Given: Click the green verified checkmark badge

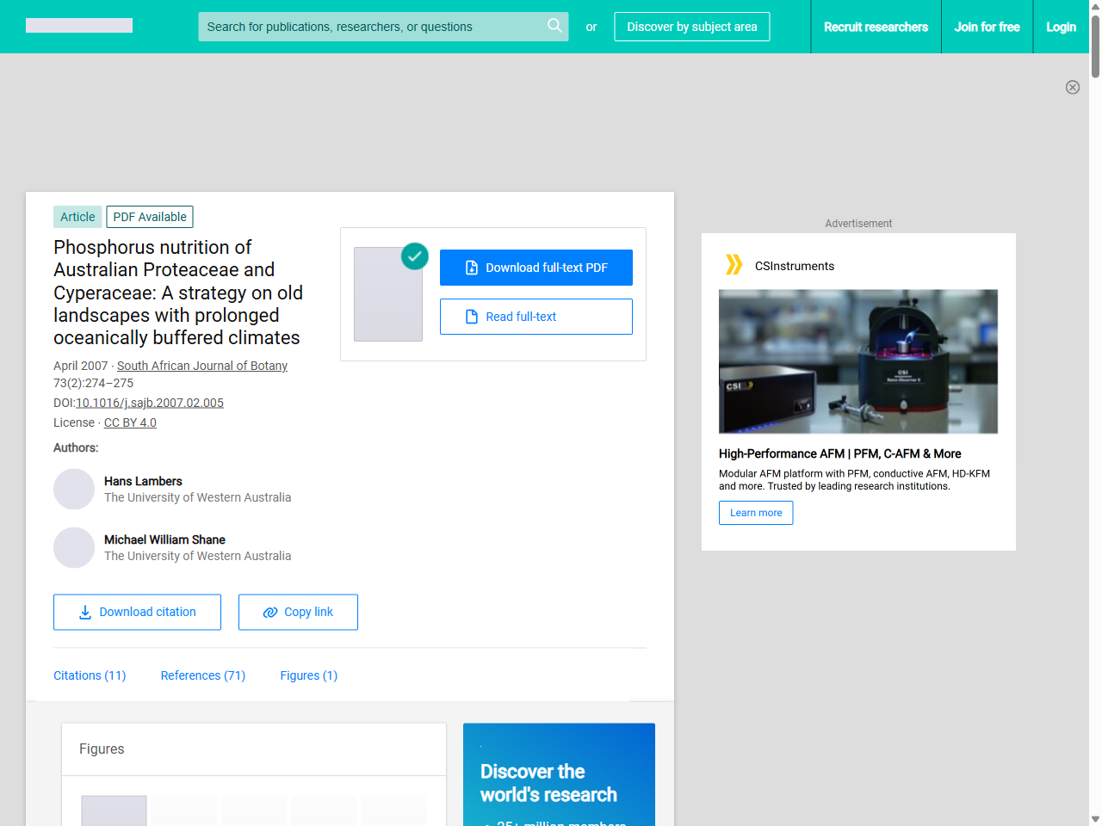Looking at the screenshot, I should 415,256.
